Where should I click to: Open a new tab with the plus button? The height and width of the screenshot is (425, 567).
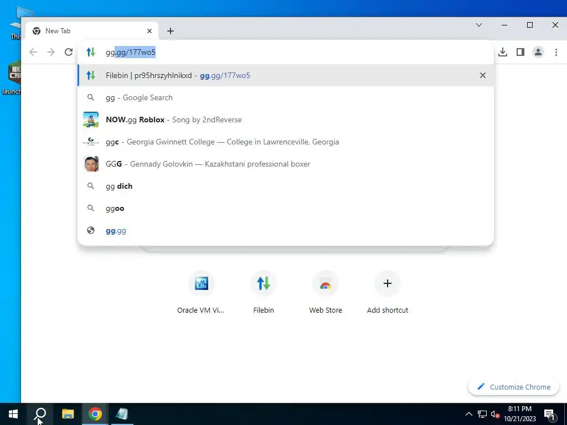pos(171,31)
